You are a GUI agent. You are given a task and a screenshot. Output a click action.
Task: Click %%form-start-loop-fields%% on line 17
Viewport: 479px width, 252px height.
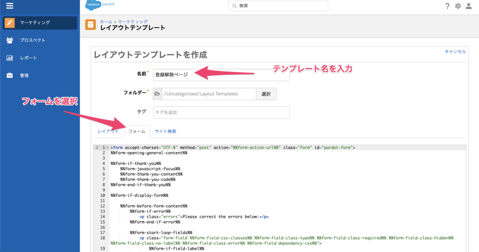pyautogui.click(x=161, y=232)
